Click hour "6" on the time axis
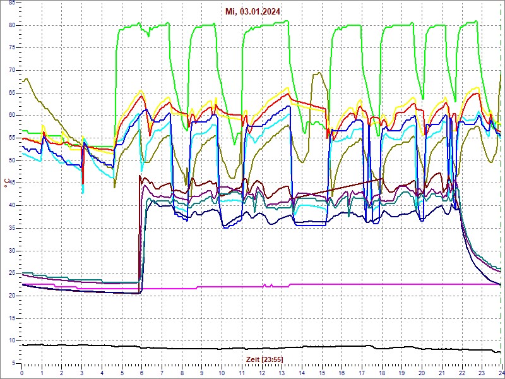The width and height of the screenshot is (505, 379). 141,371
